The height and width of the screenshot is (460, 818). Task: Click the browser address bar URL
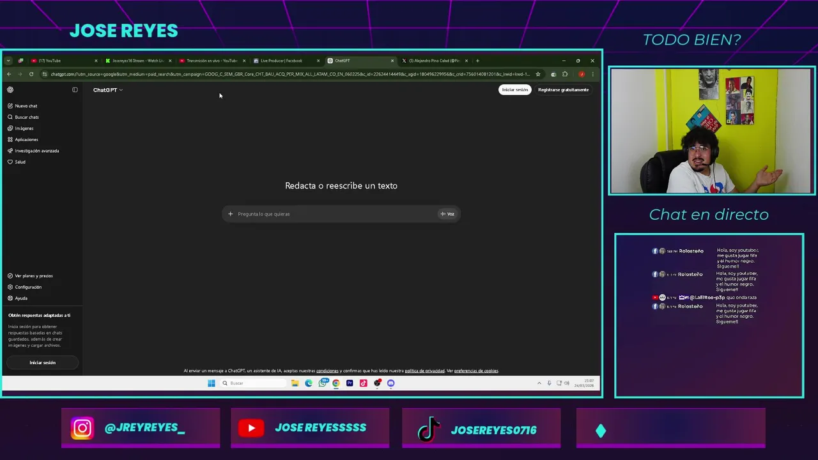coord(290,74)
